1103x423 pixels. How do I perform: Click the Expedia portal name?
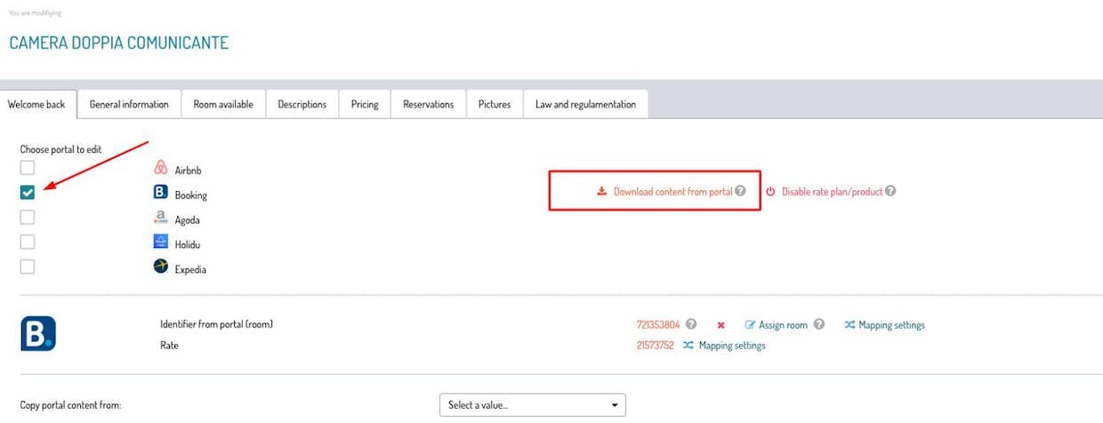point(190,269)
